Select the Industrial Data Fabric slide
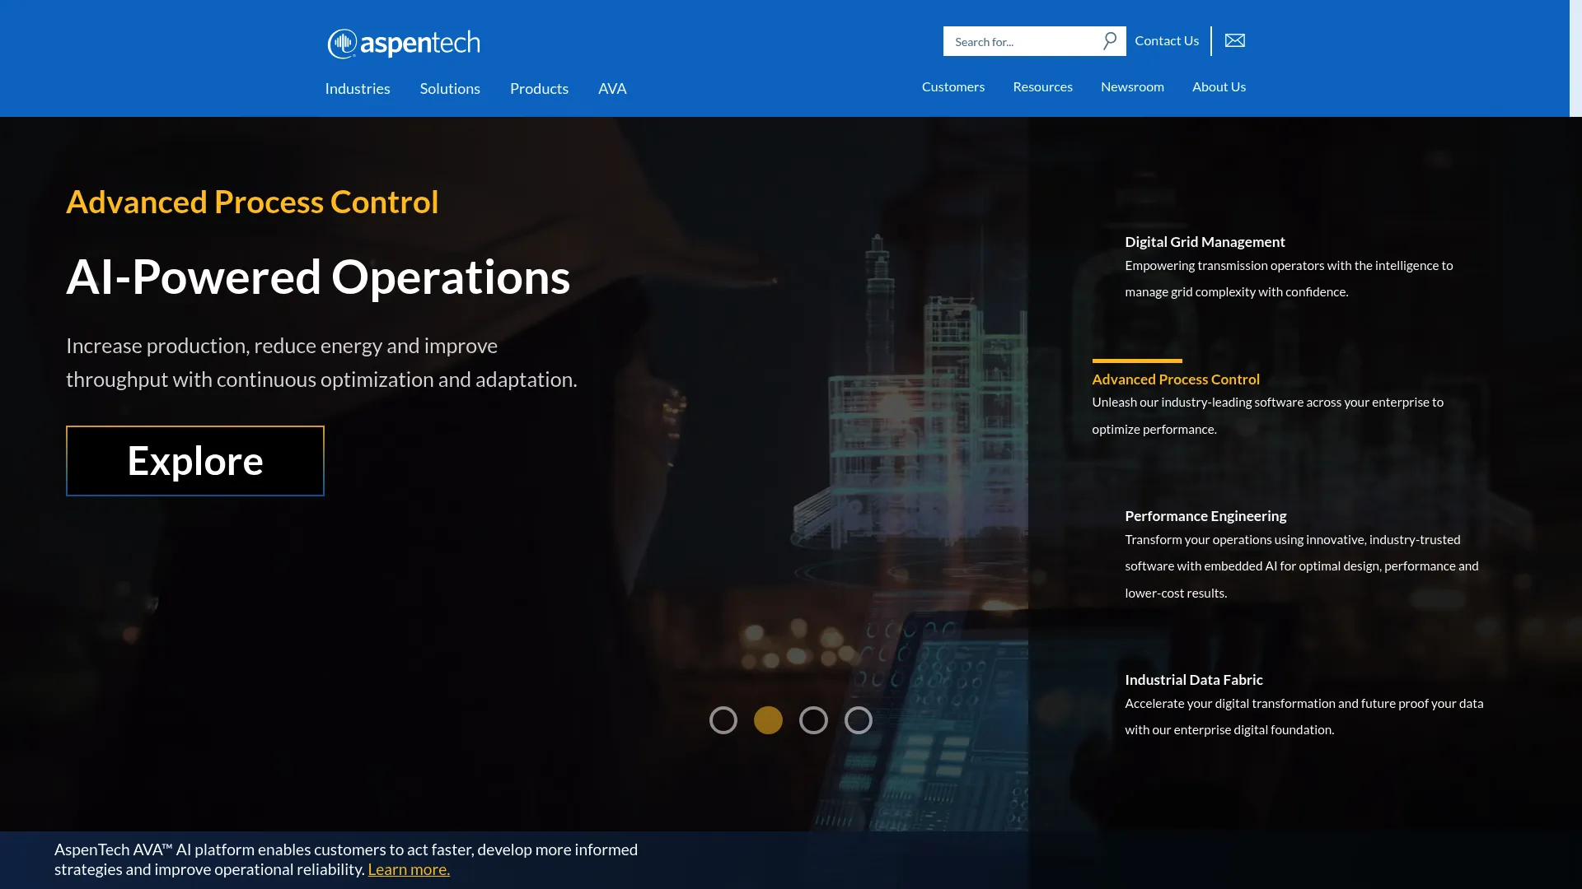 click(1193, 680)
